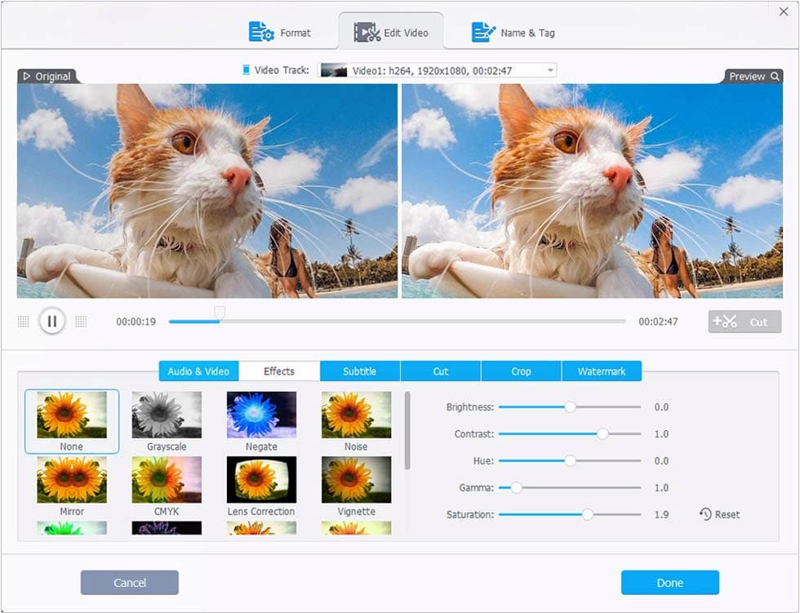Image resolution: width=800 pixels, height=613 pixels.
Task: Click the Done button
Action: click(x=669, y=582)
